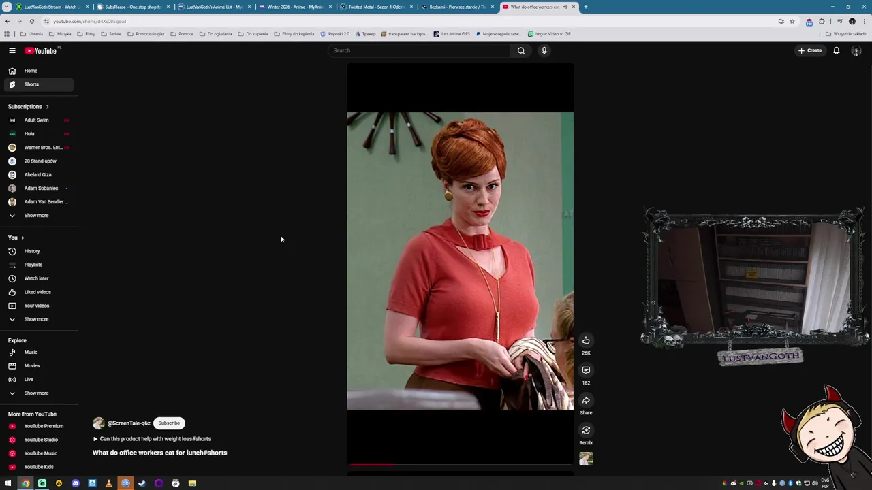The image size is (872, 490).
Task: Click the address bar URL
Action: [x=89, y=21]
